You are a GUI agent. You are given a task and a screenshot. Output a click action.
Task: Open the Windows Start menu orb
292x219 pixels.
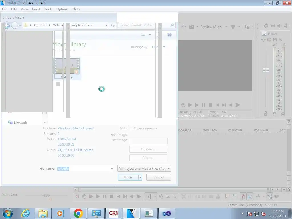8,213
